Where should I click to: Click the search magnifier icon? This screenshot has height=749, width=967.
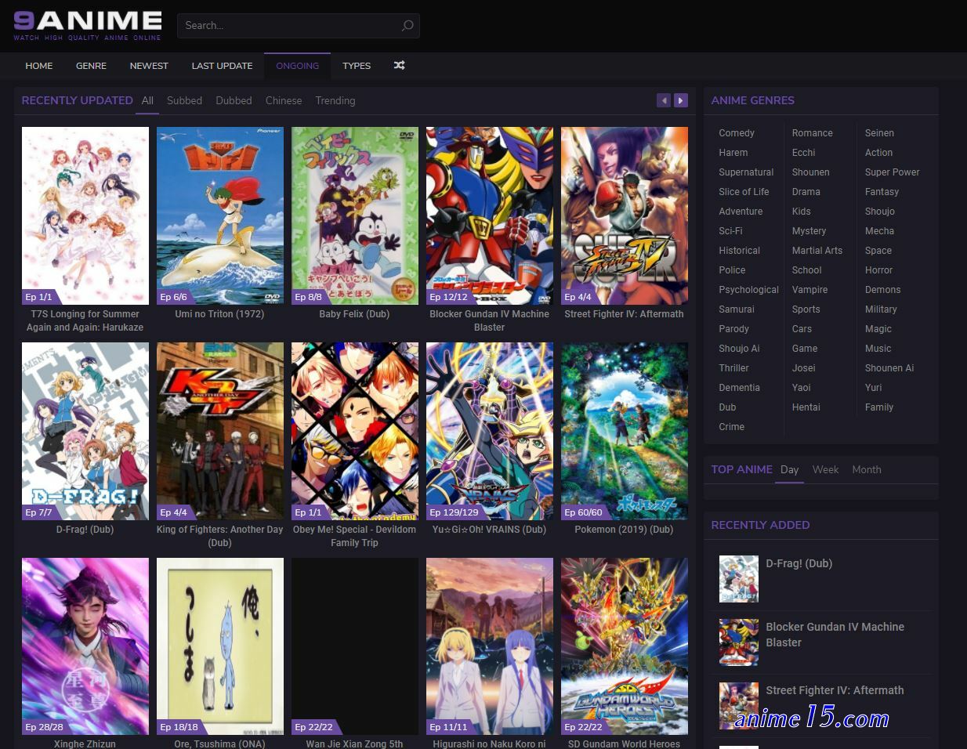[407, 26]
